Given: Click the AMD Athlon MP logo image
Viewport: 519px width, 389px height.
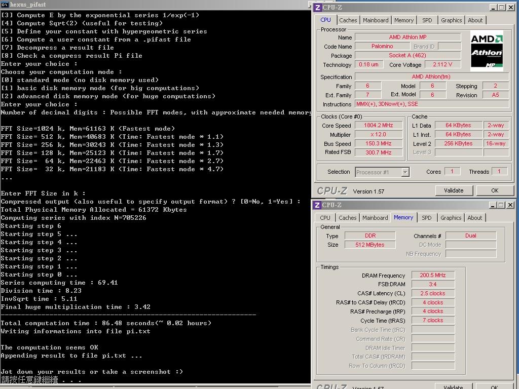Looking at the screenshot, I should coord(487,51).
